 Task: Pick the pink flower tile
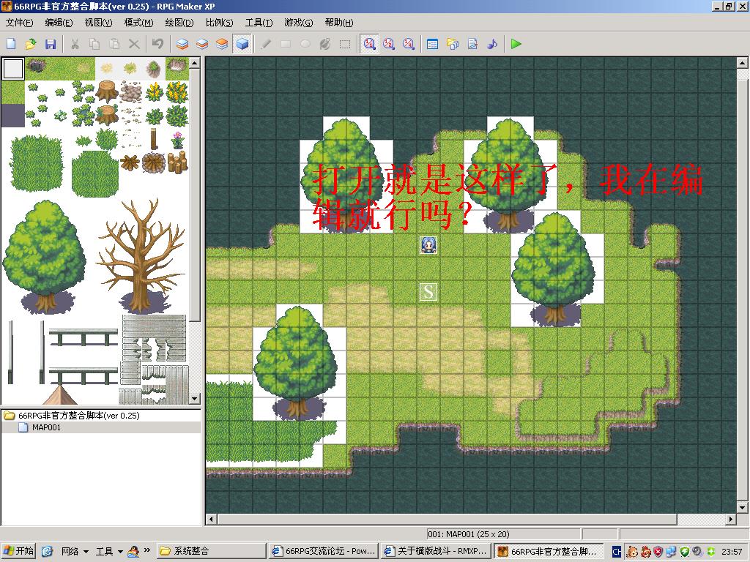[x=177, y=140]
